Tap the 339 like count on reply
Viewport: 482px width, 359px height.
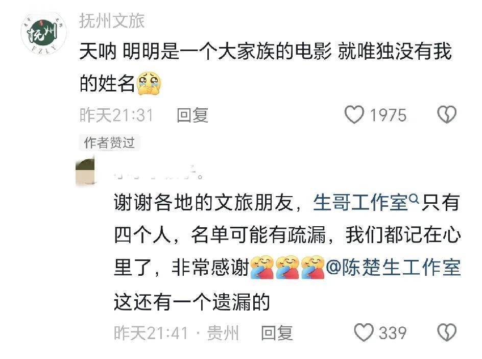point(393,333)
